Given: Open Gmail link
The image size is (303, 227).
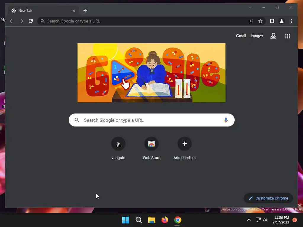Looking at the screenshot, I should coord(241,36).
